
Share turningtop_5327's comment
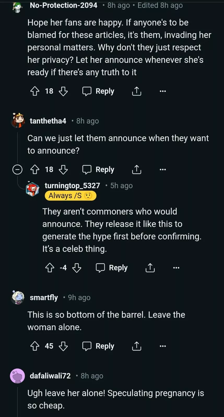150,268
